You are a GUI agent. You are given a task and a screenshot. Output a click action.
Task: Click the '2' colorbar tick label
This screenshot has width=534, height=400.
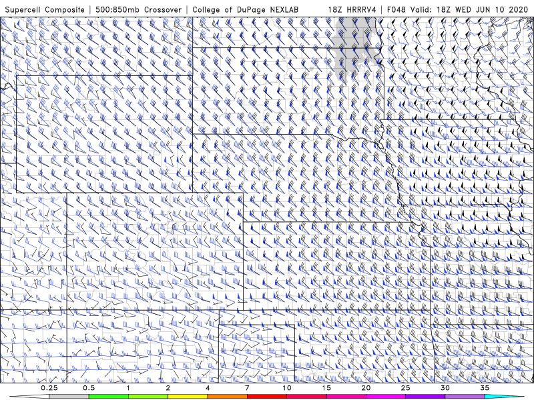click(x=168, y=388)
